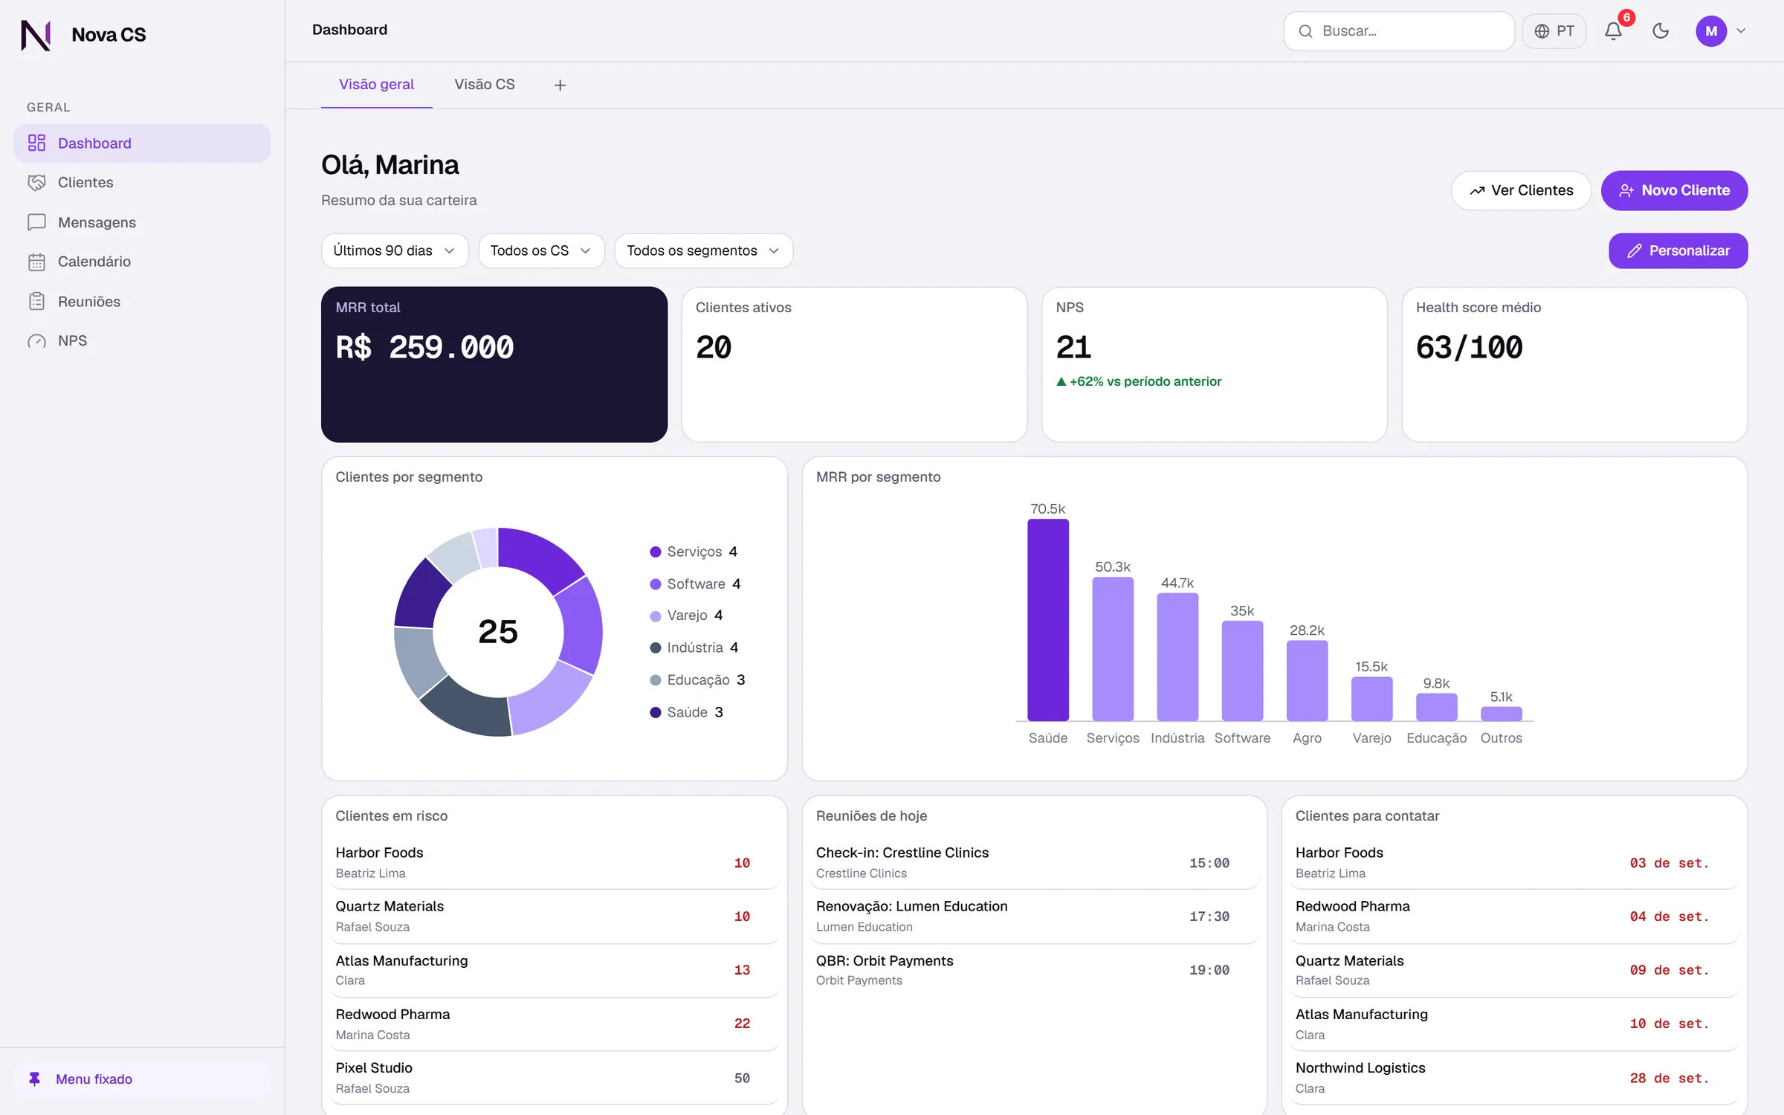Click the Novo Cliente add-user icon
The image size is (1784, 1115).
1626,191
